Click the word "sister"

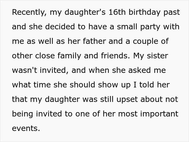pyautogui.click(x=157, y=56)
